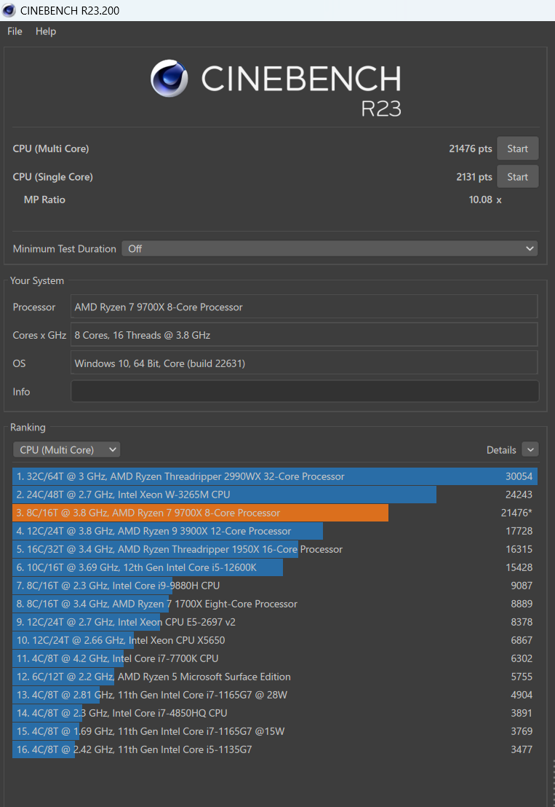Select the Ryzen 5 Microsoft Surface Edition row
555x807 pixels.
point(275,677)
